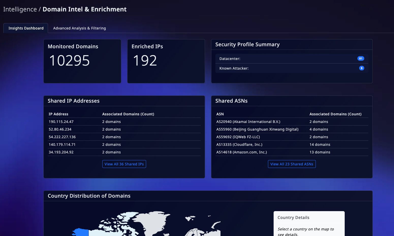The image size is (394, 236).
Task: Click the 4 domains count for AS55960
Action: click(x=319, y=129)
